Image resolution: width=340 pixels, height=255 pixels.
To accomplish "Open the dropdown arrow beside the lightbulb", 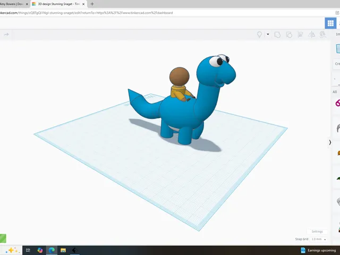I will point(268,34).
